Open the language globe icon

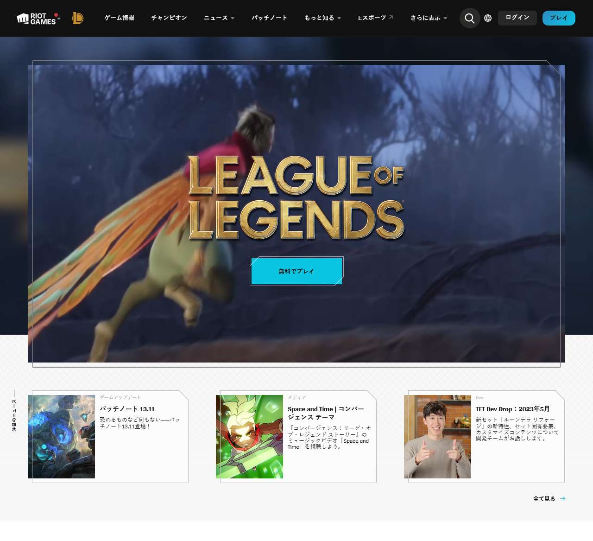pos(488,18)
